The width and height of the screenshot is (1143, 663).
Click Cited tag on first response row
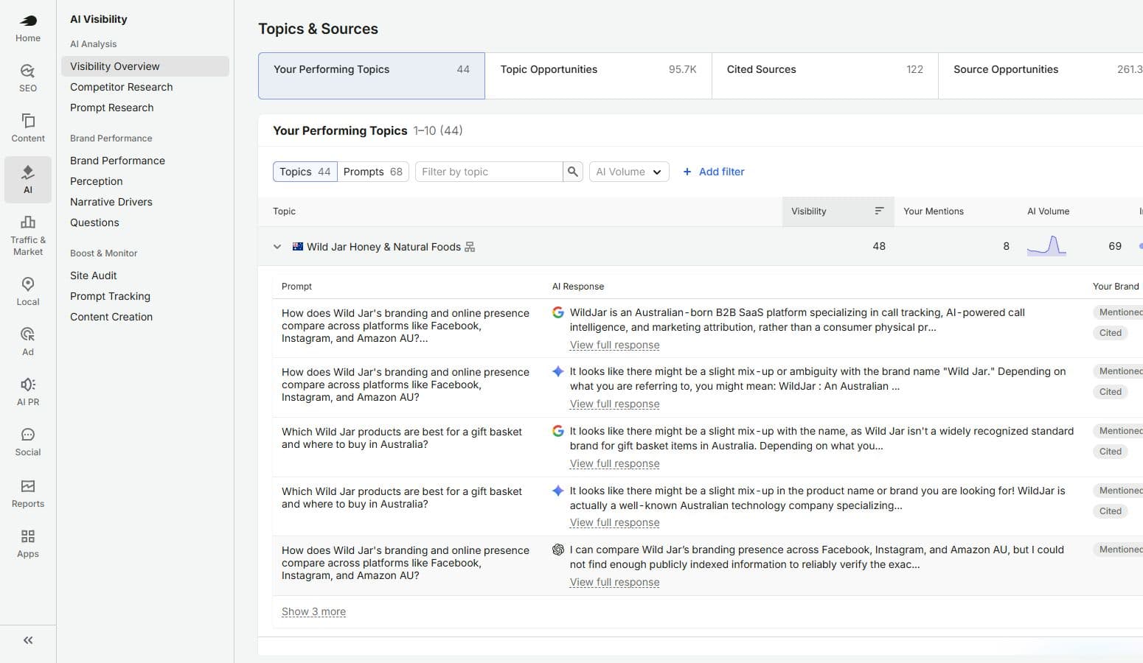pyautogui.click(x=1110, y=333)
